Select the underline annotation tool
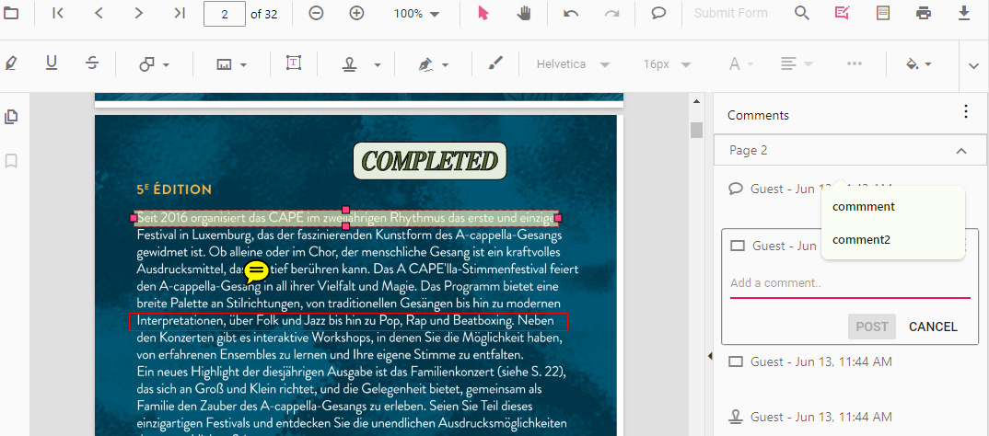Image resolution: width=989 pixels, height=436 pixels. coord(52,63)
